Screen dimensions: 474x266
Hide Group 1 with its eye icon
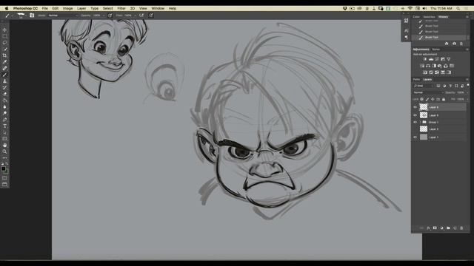click(415, 122)
